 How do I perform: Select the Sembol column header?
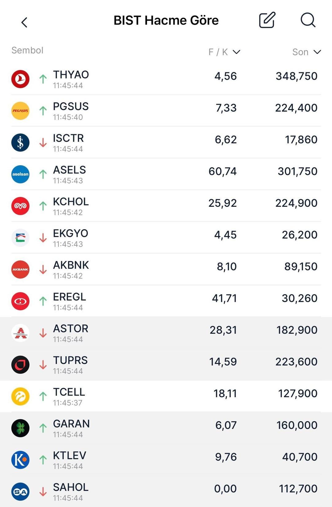click(x=27, y=50)
